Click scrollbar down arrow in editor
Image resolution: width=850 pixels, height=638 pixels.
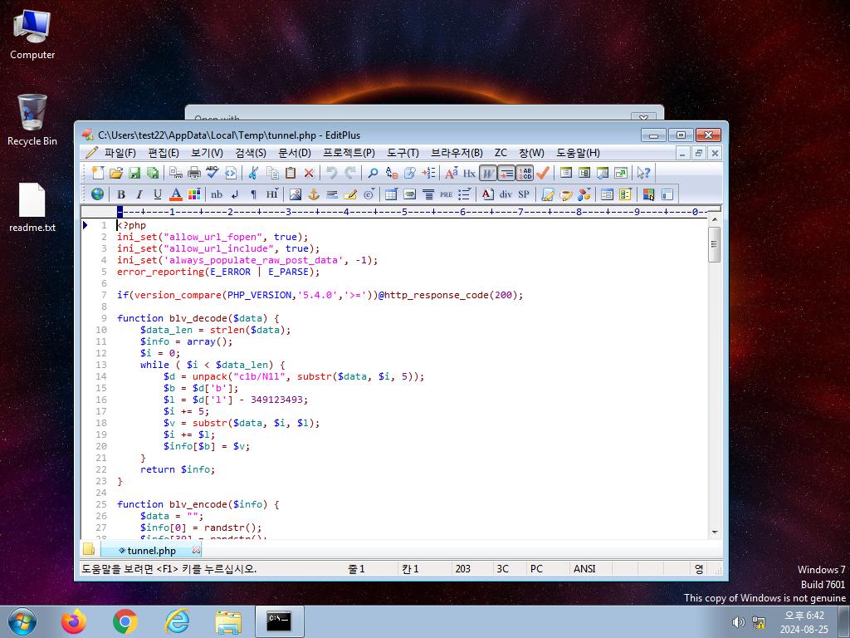[x=714, y=532]
